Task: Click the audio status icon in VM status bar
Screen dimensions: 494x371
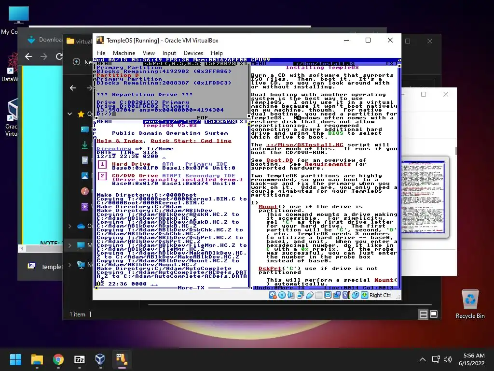Action: 291,295
